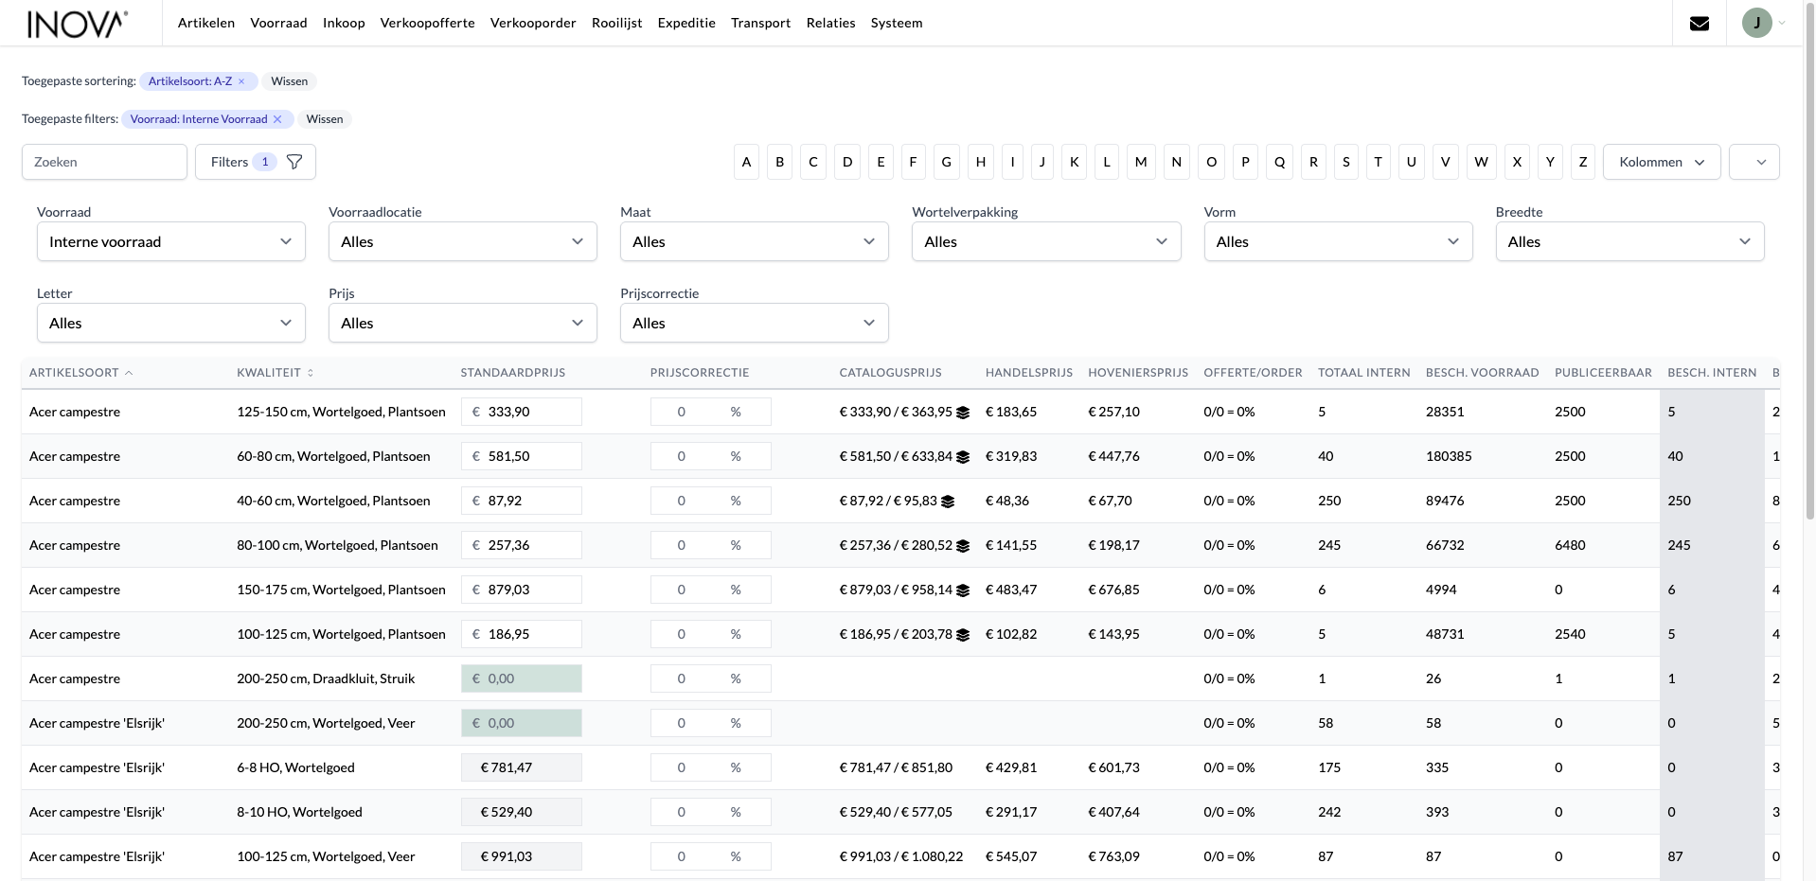The height and width of the screenshot is (881, 1816).
Task: Open the Vorm filter dropdown
Action: tap(1339, 241)
